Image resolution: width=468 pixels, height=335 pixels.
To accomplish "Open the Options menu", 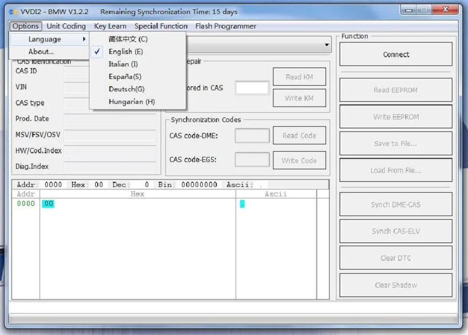I will [25, 26].
